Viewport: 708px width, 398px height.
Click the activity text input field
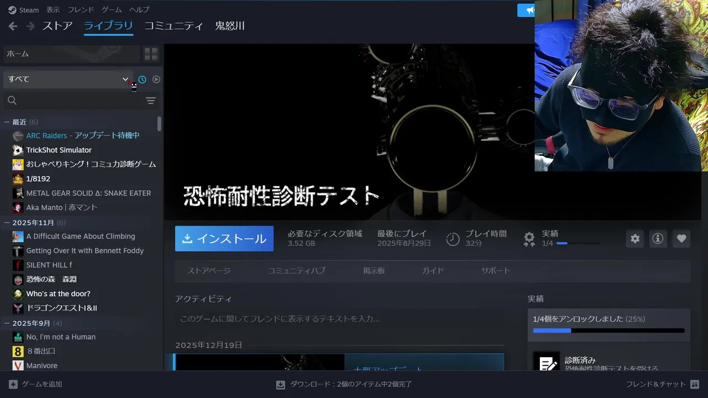click(x=340, y=319)
